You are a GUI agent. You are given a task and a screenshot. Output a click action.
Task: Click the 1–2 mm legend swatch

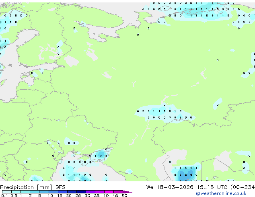(x=25, y=192)
